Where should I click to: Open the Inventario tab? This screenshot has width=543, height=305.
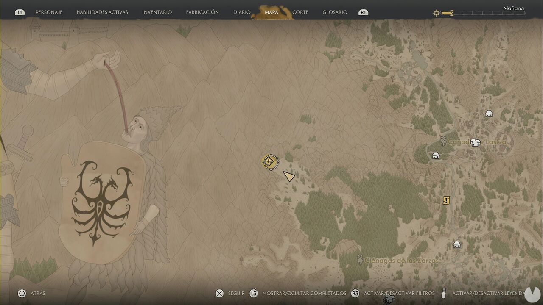157,12
